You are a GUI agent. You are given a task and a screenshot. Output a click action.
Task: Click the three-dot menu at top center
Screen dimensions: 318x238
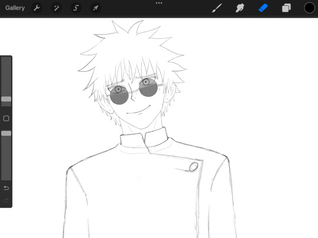tap(159, 3)
